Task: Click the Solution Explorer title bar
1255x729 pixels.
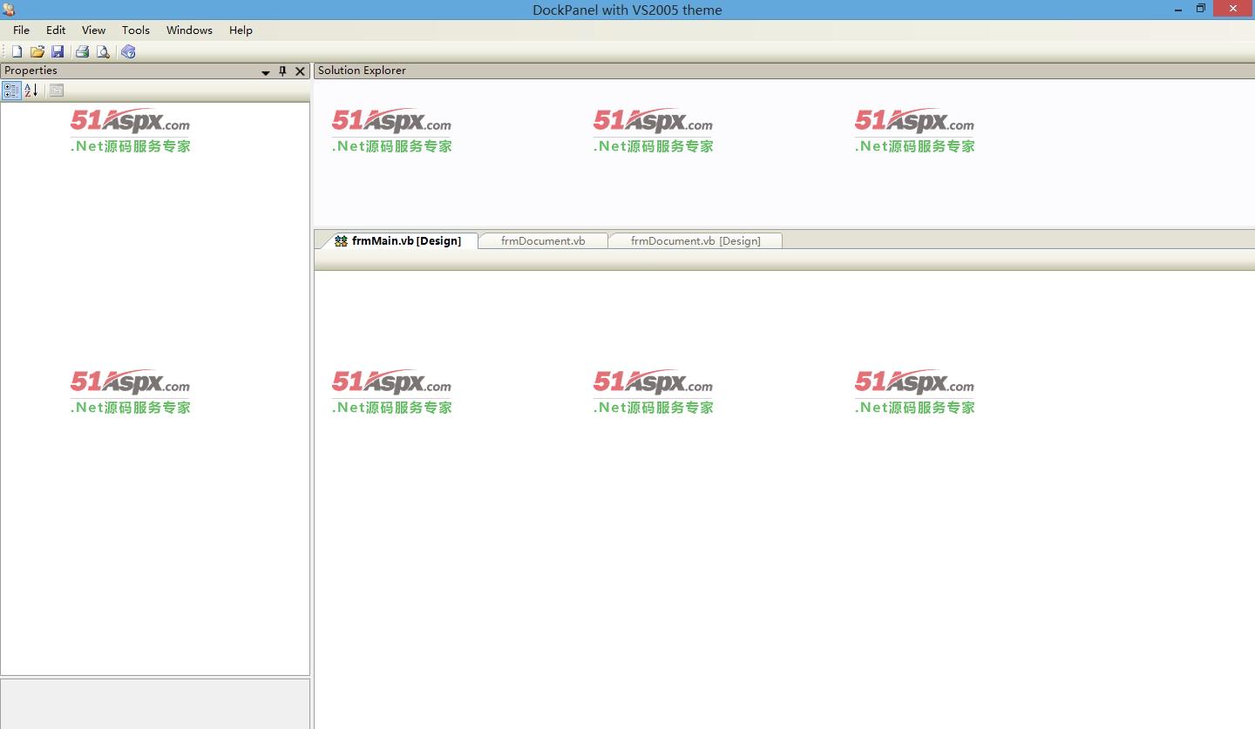Action: pos(784,71)
